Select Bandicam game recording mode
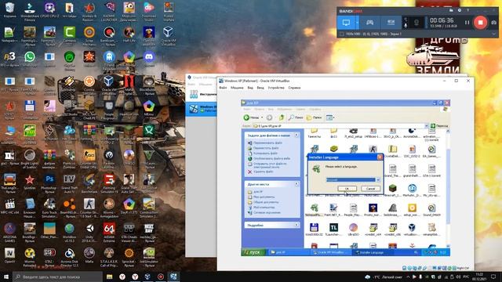This screenshot has height=282, width=502. [x=369, y=23]
